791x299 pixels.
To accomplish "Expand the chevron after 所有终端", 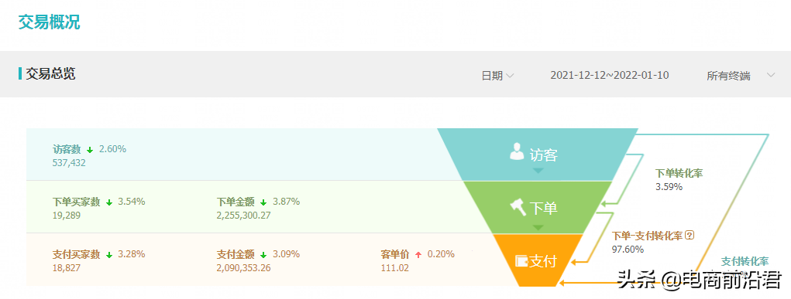I will pos(770,76).
